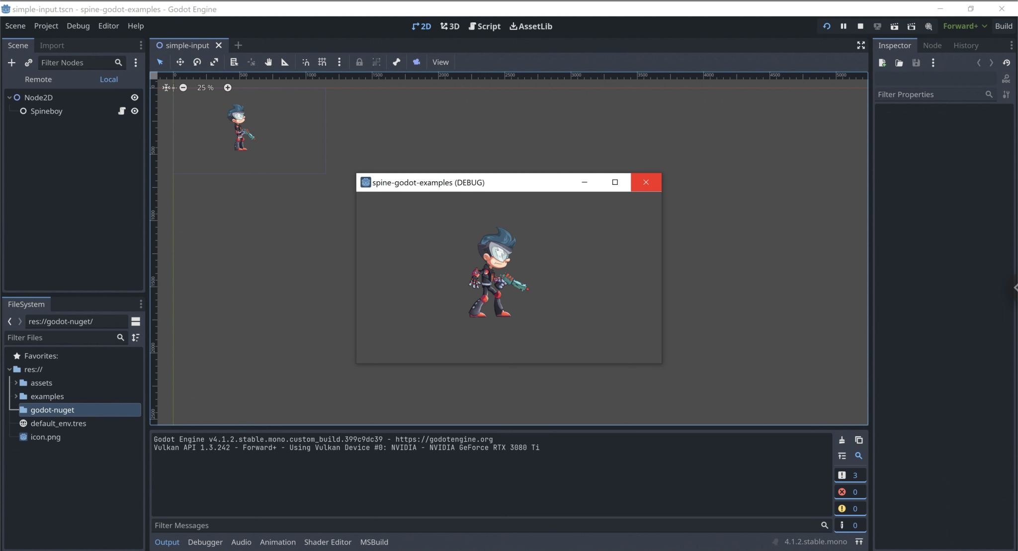Open the Scene menu
Image resolution: width=1018 pixels, height=551 pixels.
click(15, 26)
